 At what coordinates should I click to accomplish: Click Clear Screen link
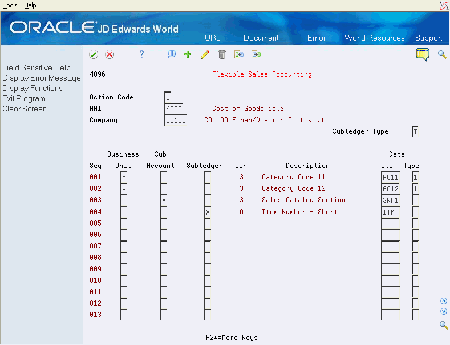tap(25, 109)
